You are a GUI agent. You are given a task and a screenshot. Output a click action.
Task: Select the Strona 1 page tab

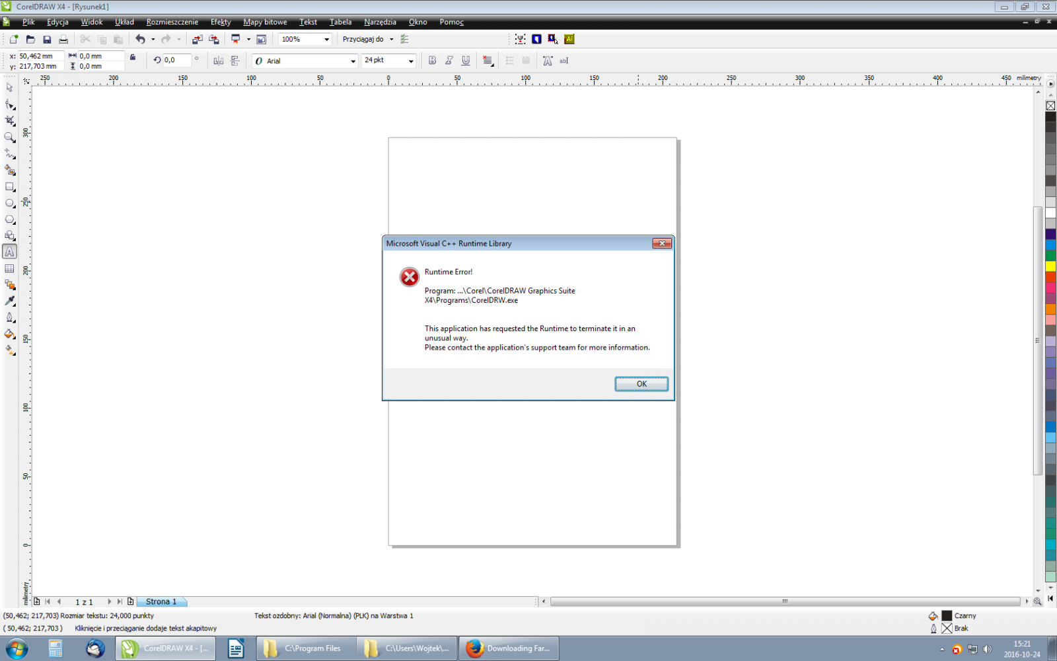coord(161,602)
